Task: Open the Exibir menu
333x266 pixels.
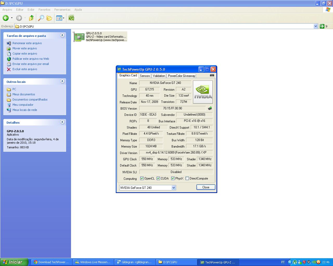Action: (31, 10)
